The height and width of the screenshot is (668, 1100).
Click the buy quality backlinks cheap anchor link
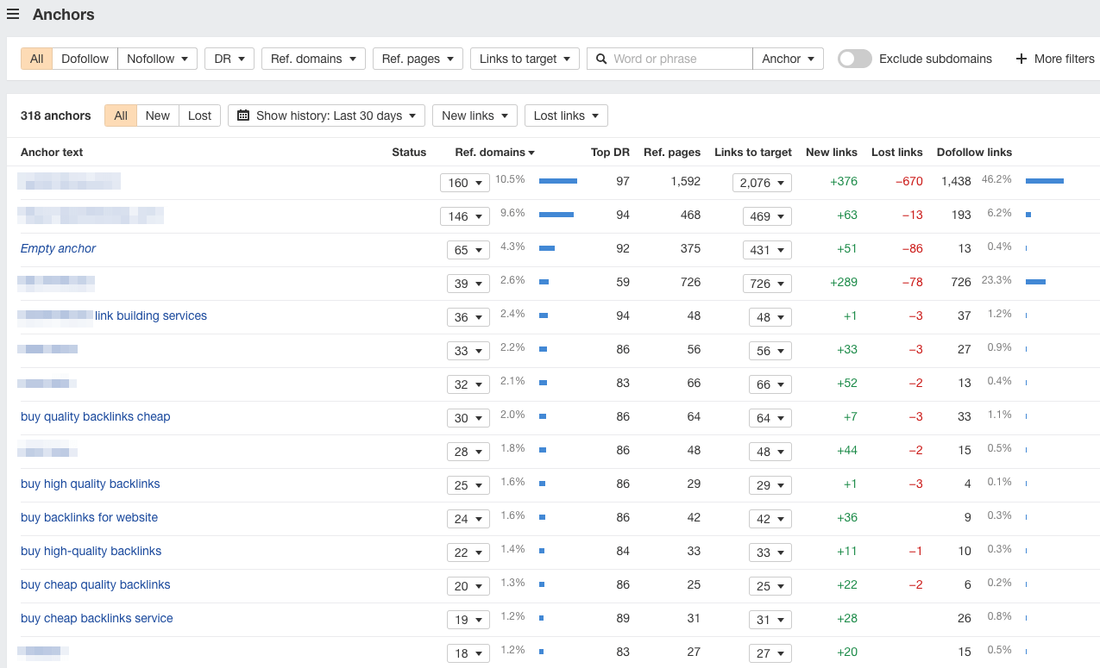click(95, 416)
